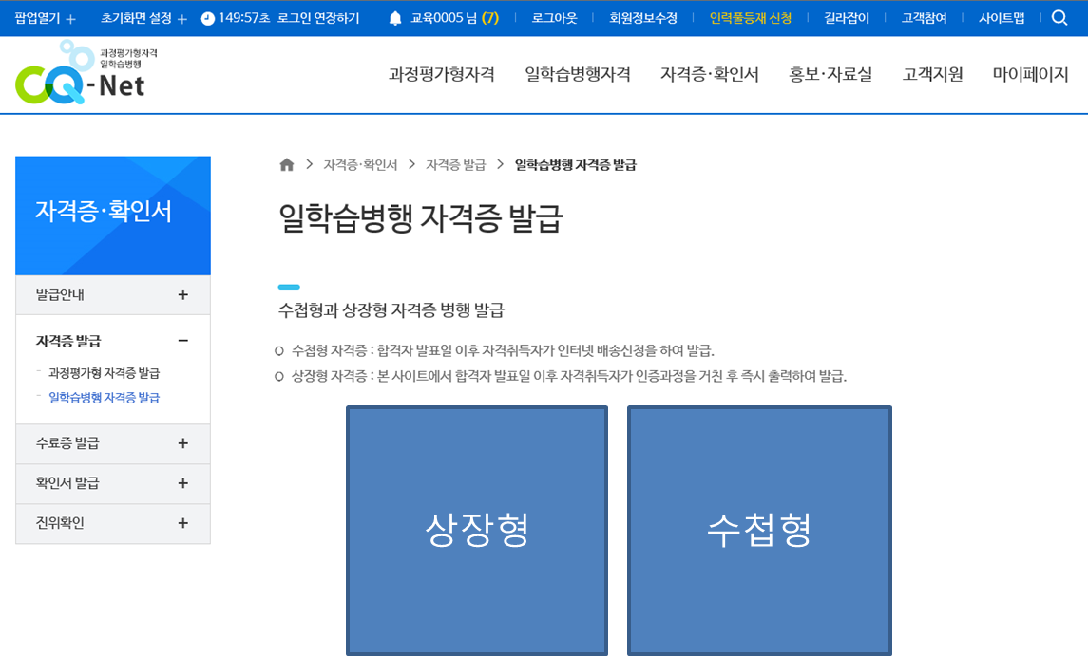
Task: Open the 길라잡이 top link
Action: [x=847, y=18]
